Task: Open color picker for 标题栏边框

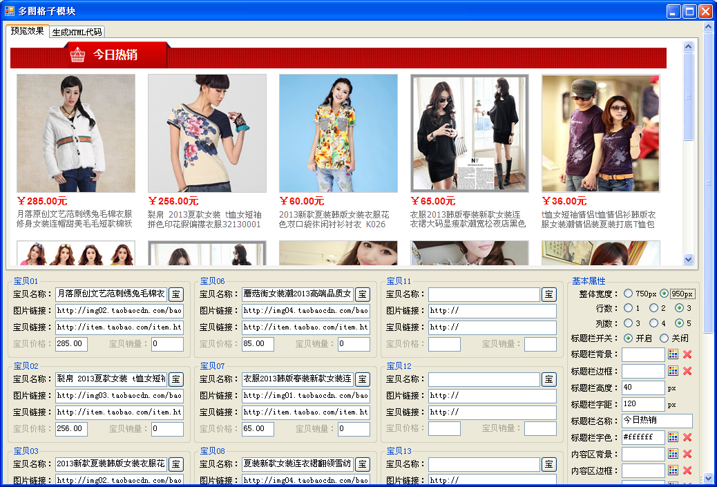Action: tap(673, 371)
